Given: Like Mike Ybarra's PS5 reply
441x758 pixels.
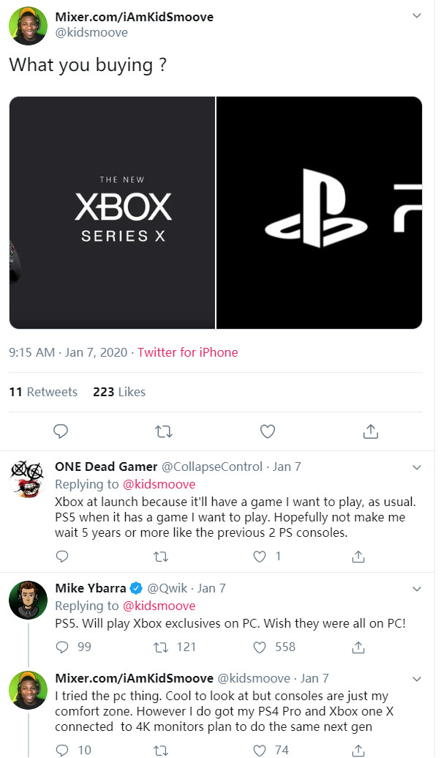Looking at the screenshot, I should coord(260,647).
